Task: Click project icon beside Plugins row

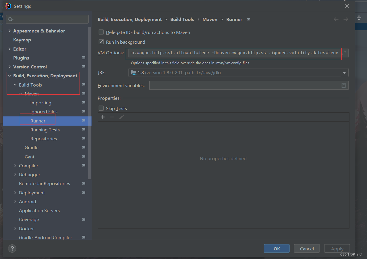Action: pos(84,58)
